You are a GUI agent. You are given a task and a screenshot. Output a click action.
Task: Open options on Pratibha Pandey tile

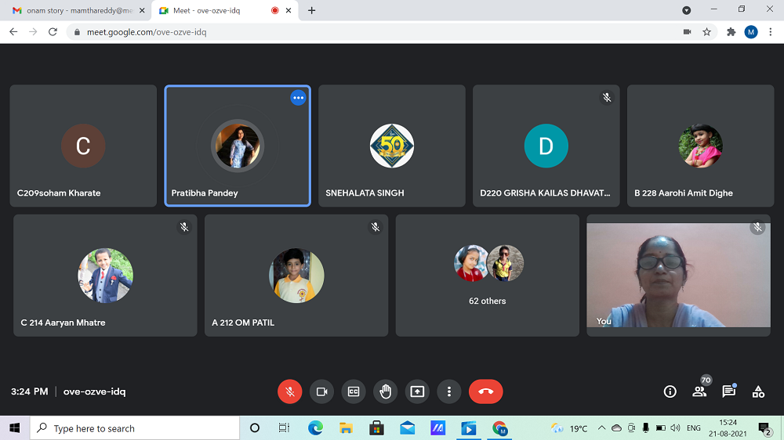(298, 98)
